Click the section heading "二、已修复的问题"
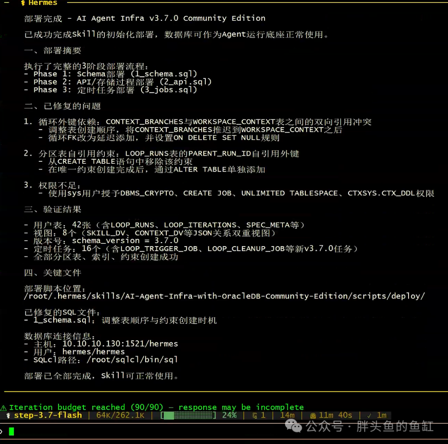 [x=63, y=106]
